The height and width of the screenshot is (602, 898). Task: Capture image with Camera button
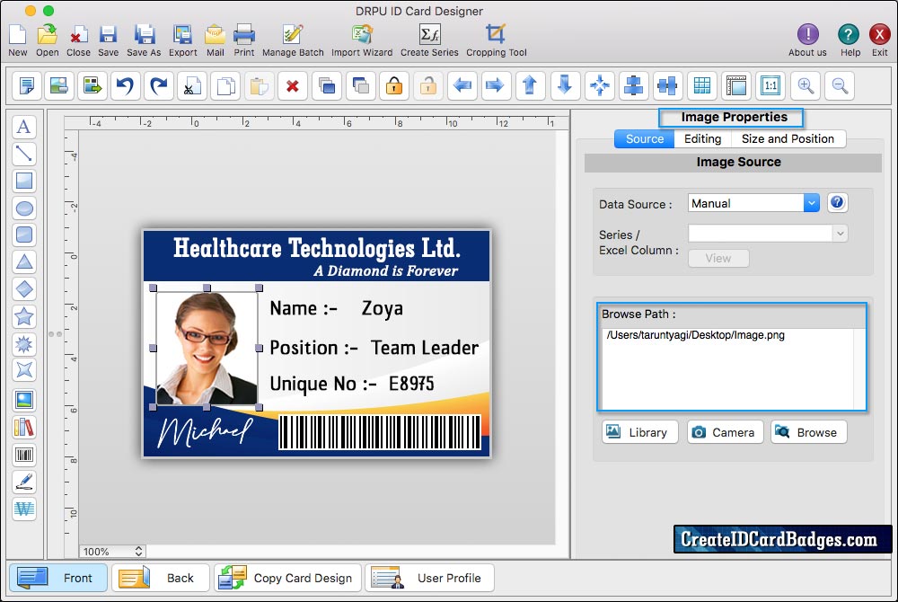(725, 432)
